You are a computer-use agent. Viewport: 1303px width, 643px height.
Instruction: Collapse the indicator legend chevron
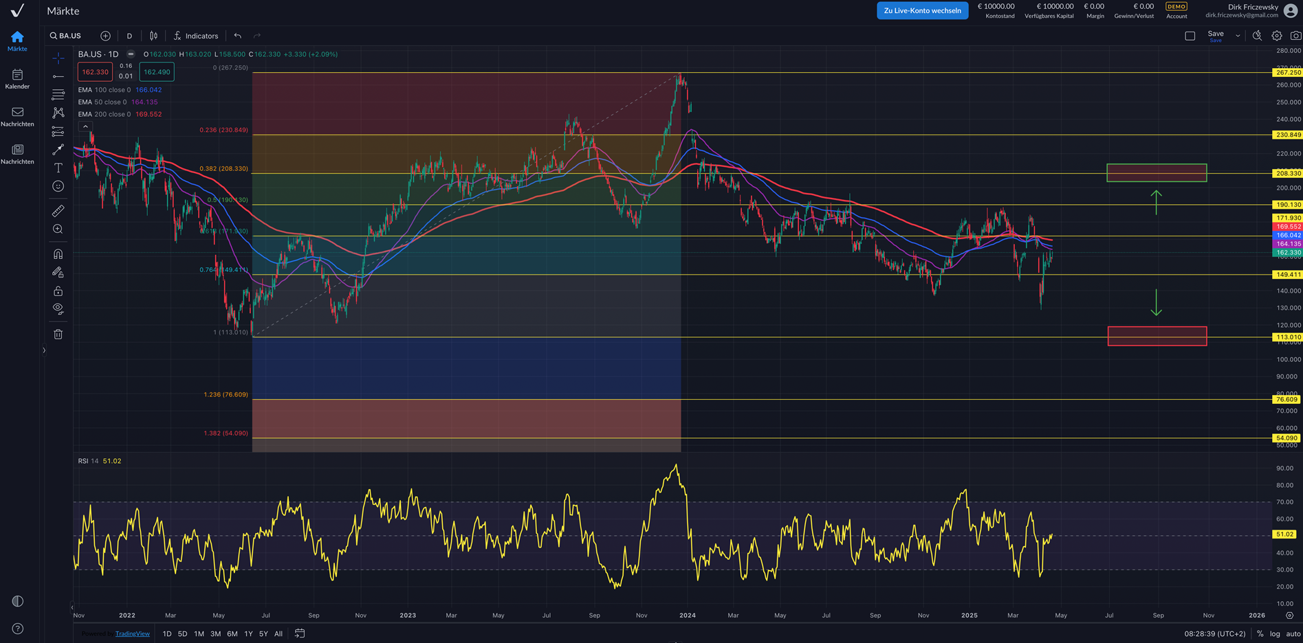point(85,126)
